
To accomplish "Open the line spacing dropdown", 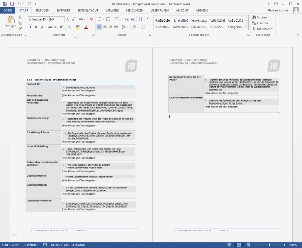I will tap(125, 27).
